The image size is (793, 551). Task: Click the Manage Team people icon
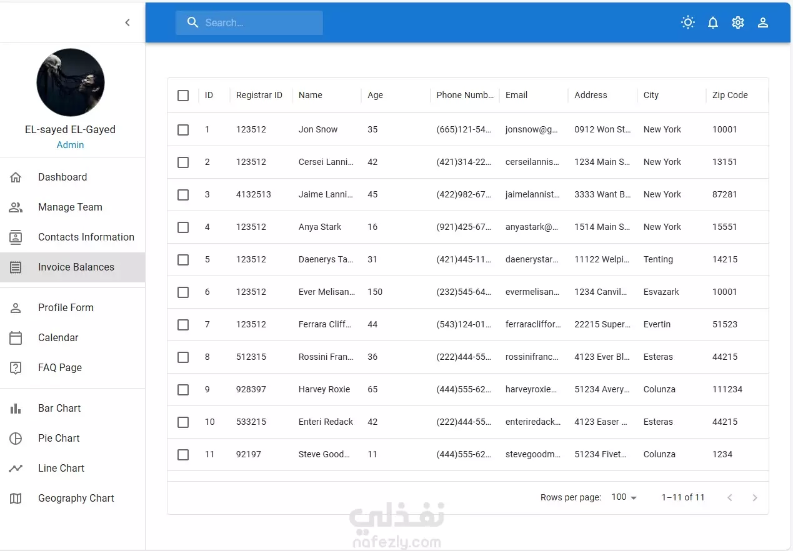click(x=16, y=207)
